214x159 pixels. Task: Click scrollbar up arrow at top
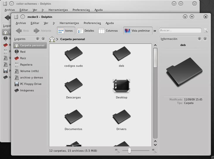(x=155, y=45)
